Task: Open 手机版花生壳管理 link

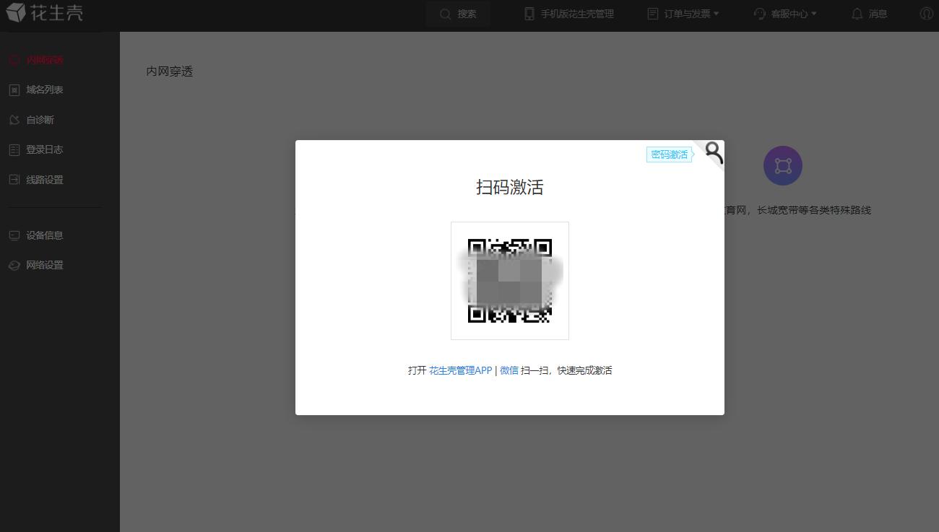Action: coord(569,14)
